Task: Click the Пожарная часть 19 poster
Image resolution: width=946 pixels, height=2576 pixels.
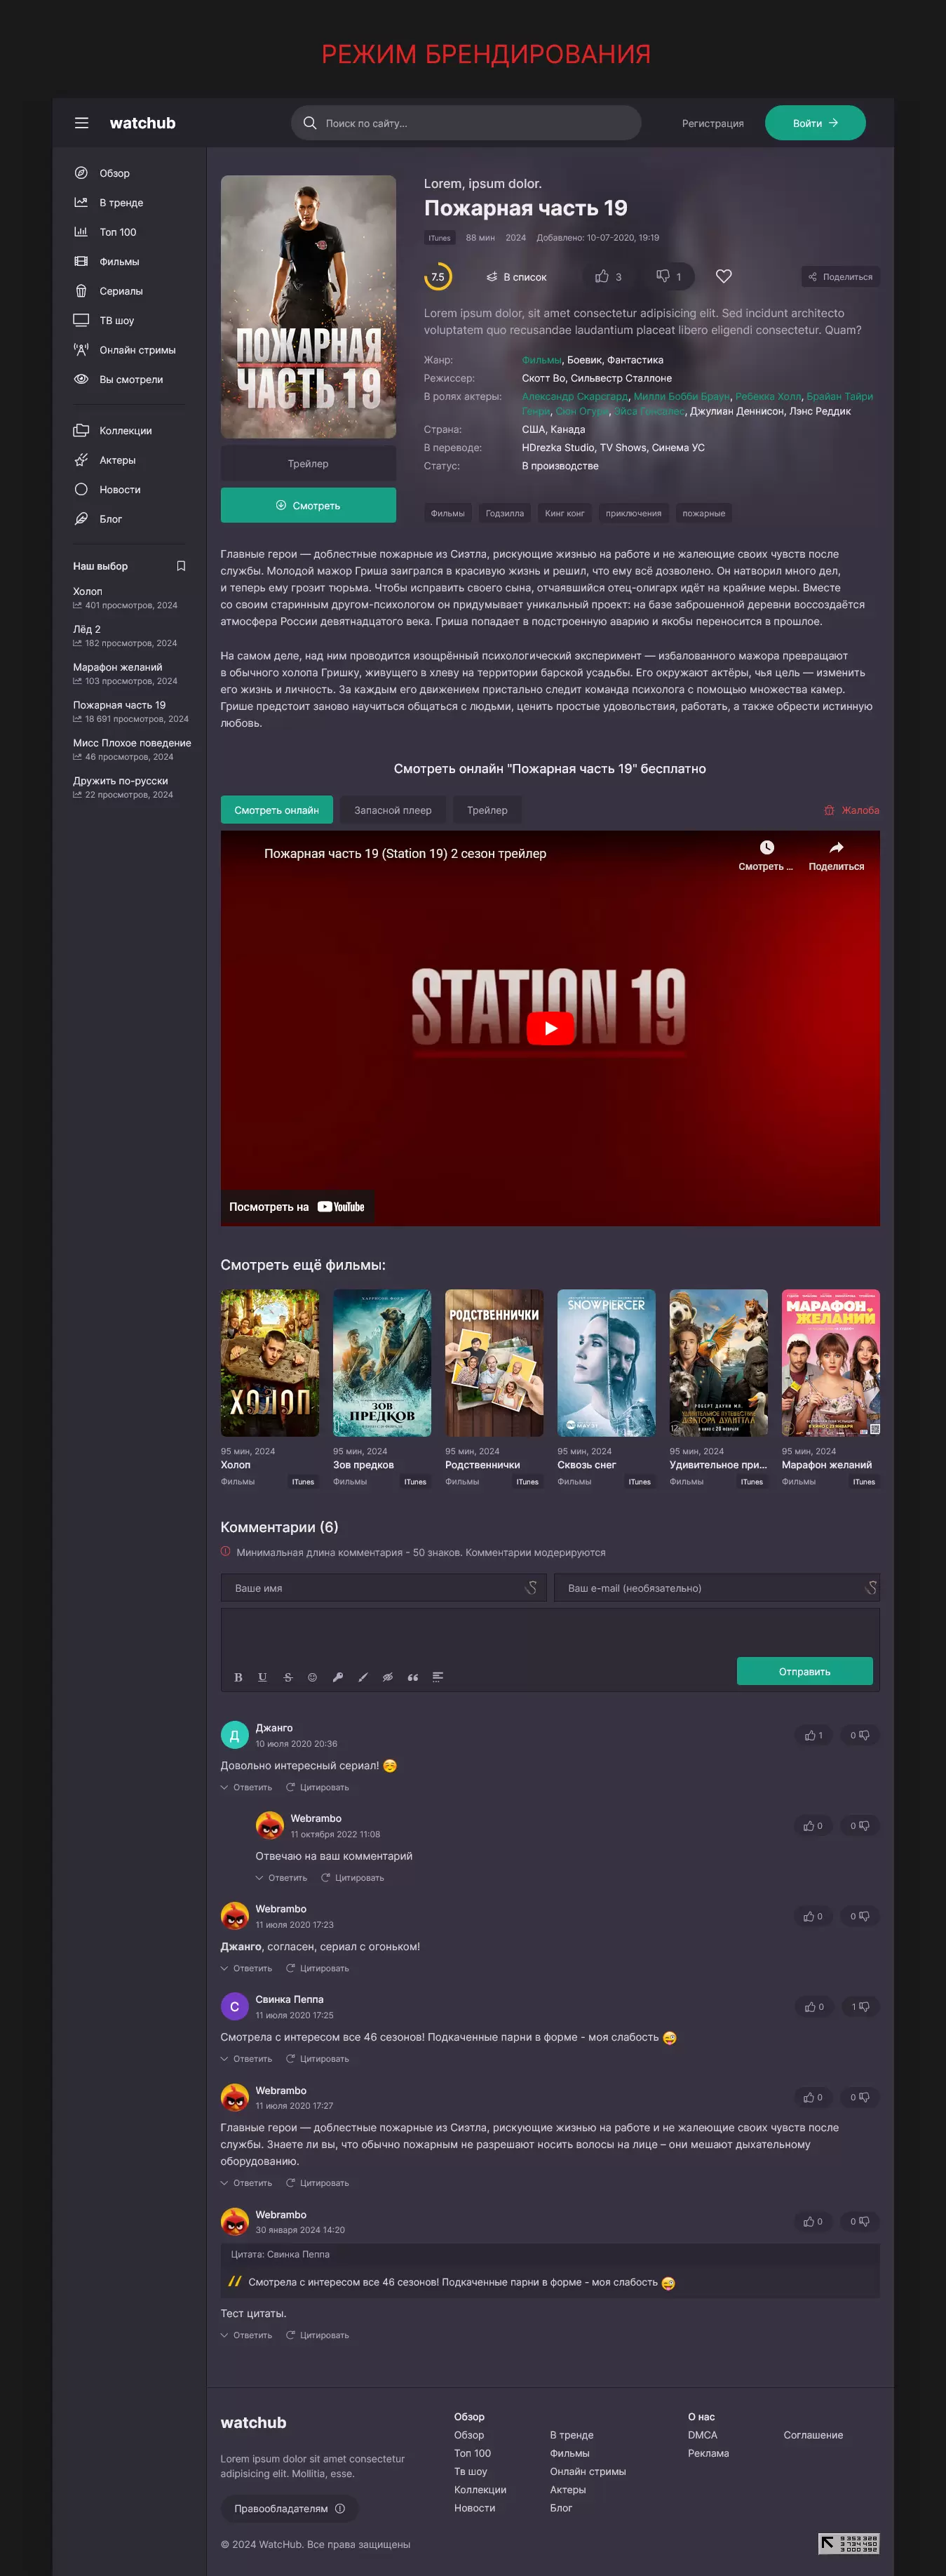Action: [308, 307]
